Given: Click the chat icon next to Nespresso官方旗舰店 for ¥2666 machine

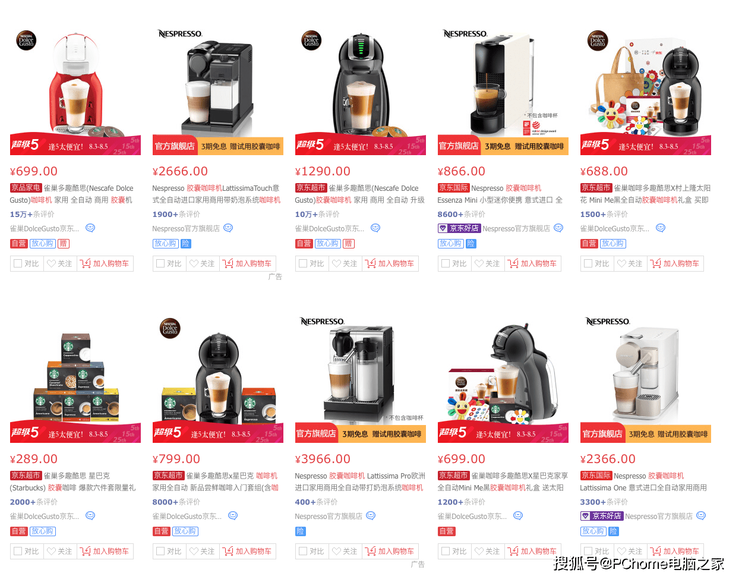Looking at the screenshot, I should click(x=228, y=228).
